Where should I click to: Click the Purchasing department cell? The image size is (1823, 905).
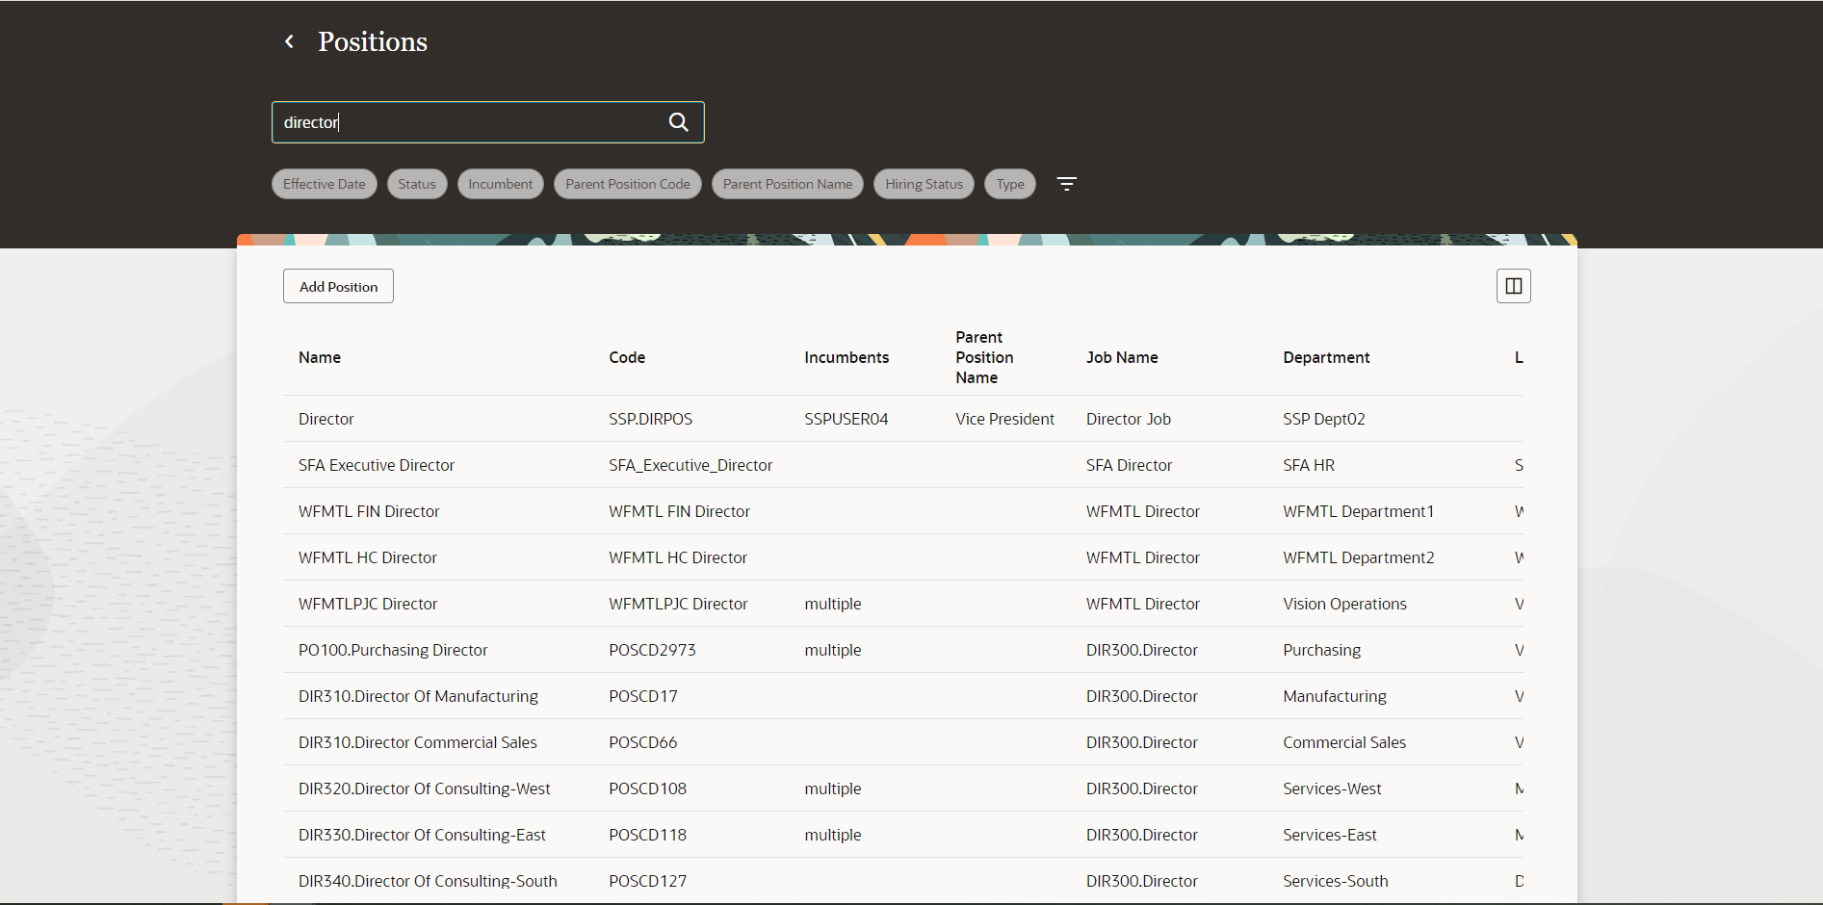(1322, 650)
